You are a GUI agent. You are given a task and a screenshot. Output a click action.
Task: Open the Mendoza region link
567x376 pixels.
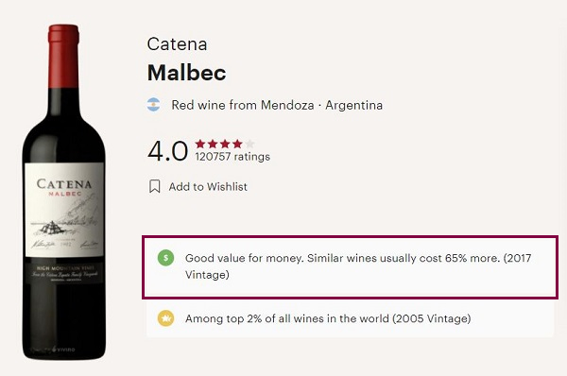(287, 105)
